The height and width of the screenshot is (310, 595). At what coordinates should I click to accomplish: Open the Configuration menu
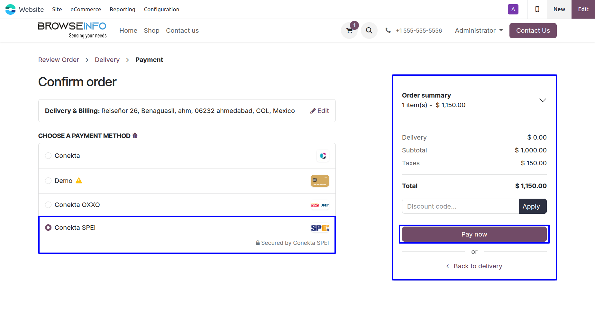click(x=161, y=9)
